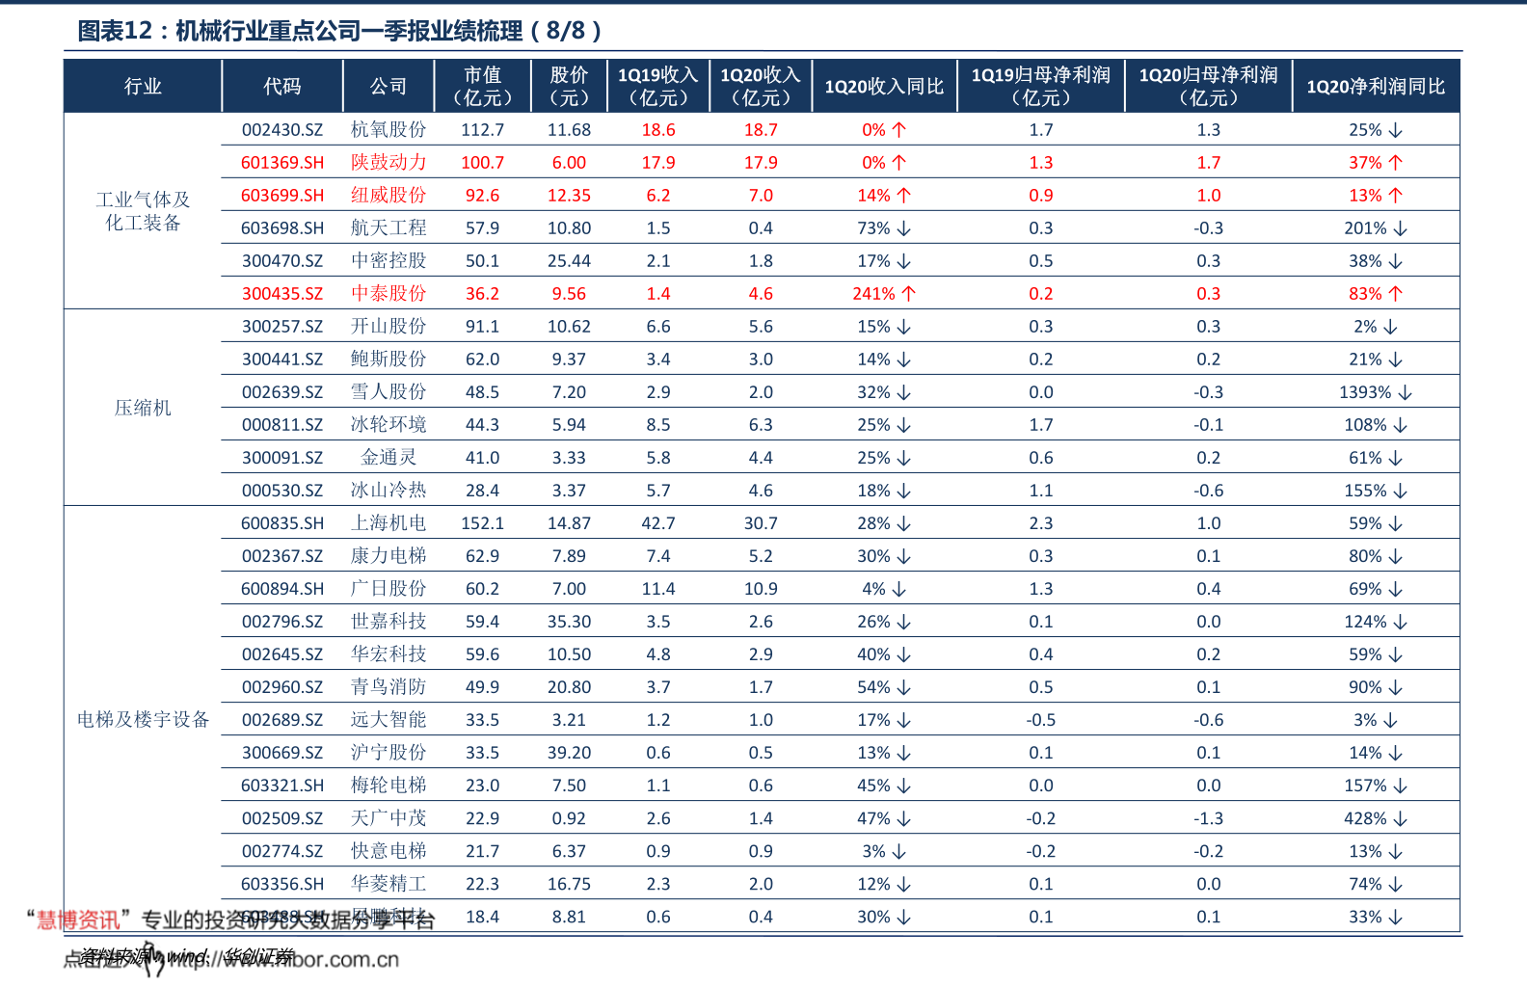Select company name 华宏科技
Screen dimensions: 1527x986
(x=388, y=654)
